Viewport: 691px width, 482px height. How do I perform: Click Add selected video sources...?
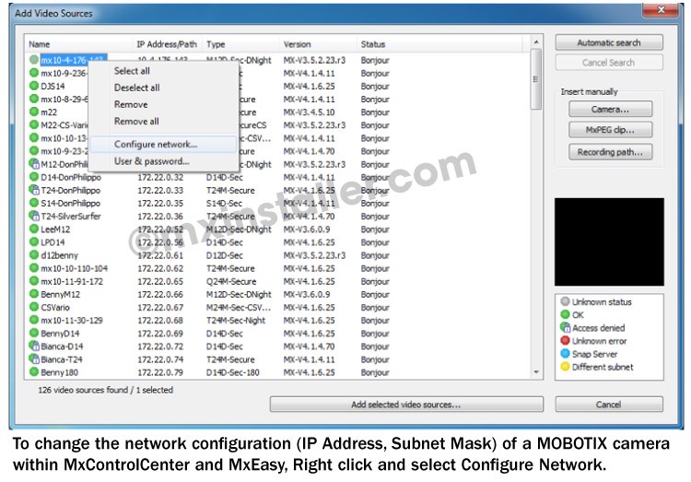pos(406,405)
